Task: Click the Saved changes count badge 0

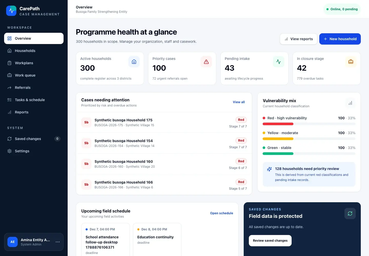Action: coord(57,139)
